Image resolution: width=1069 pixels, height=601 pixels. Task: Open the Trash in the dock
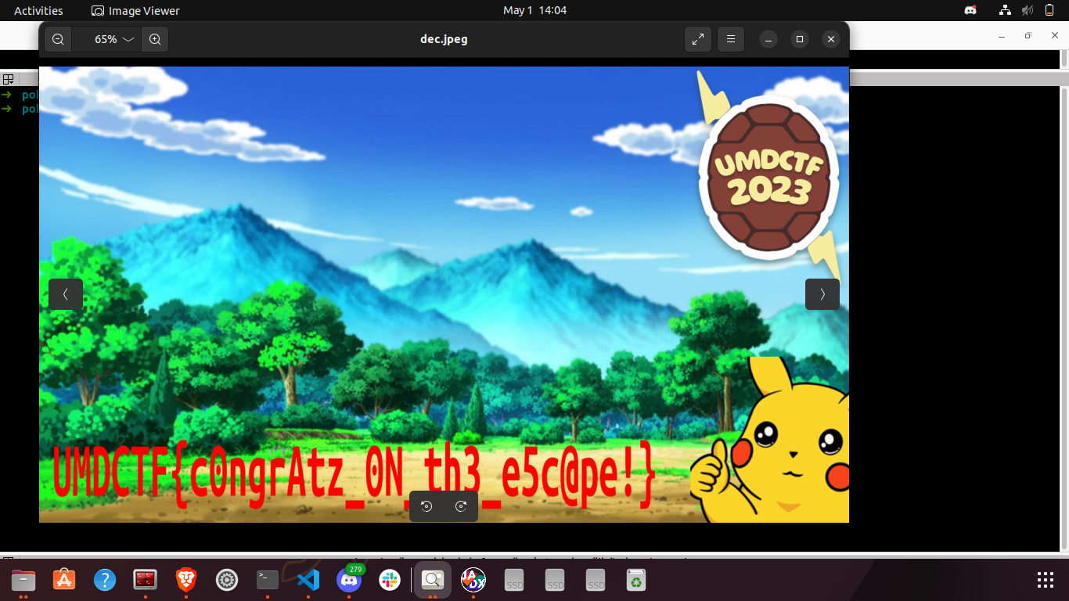(x=636, y=580)
